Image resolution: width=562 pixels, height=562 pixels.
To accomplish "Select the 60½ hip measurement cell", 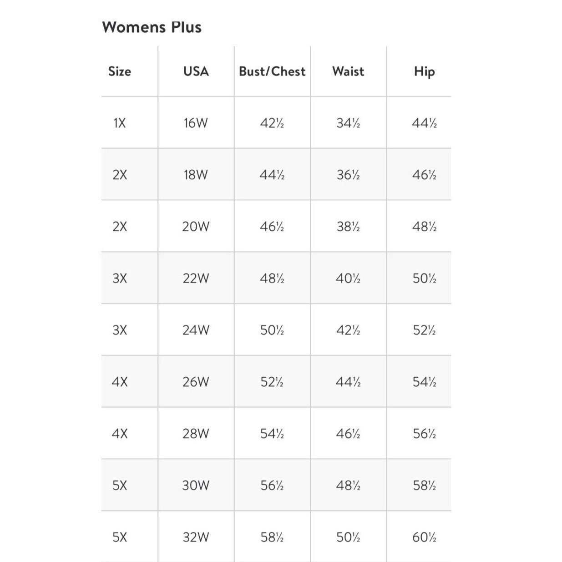I will pyautogui.click(x=424, y=537).
